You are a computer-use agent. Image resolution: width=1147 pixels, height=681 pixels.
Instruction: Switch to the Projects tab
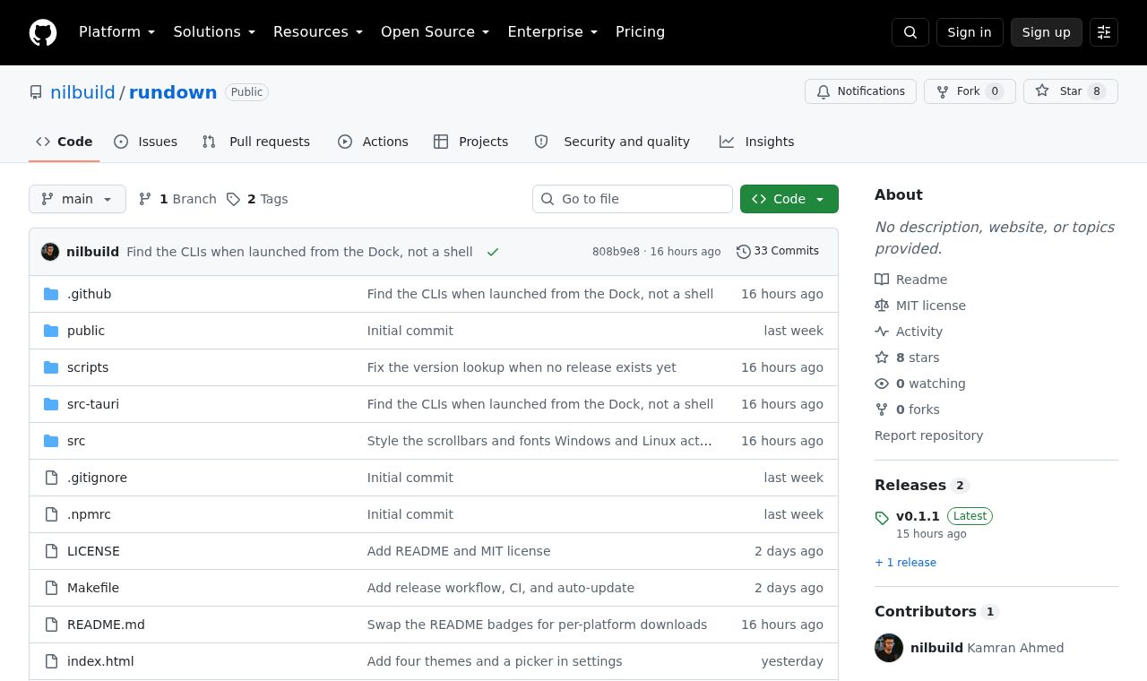click(x=471, y=142)
